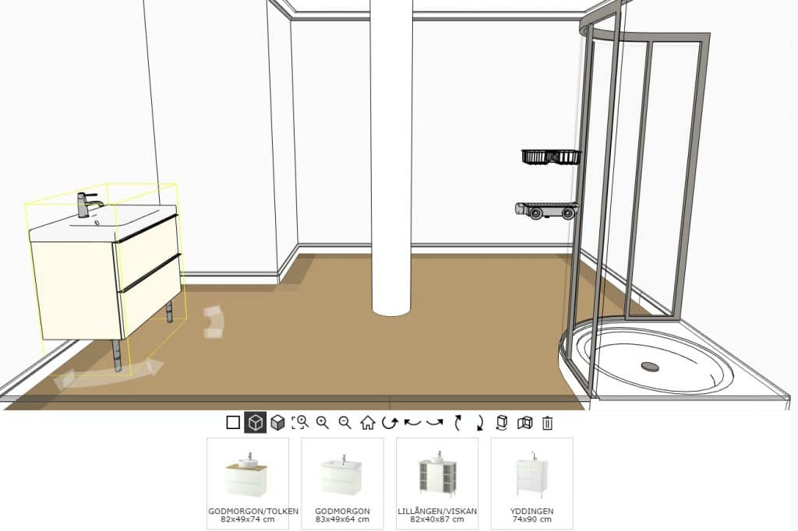Zoom out with the minus magnifier
The image size is (798, 531).
pyautogui.click(x=345, y=423)
